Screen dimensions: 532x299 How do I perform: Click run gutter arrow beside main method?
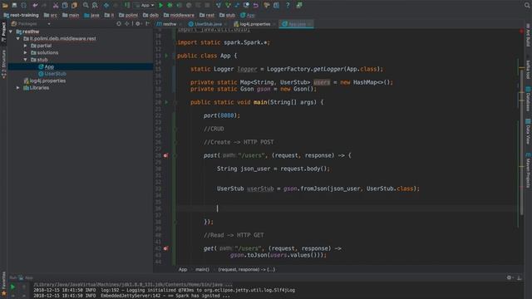coord(166,102)
